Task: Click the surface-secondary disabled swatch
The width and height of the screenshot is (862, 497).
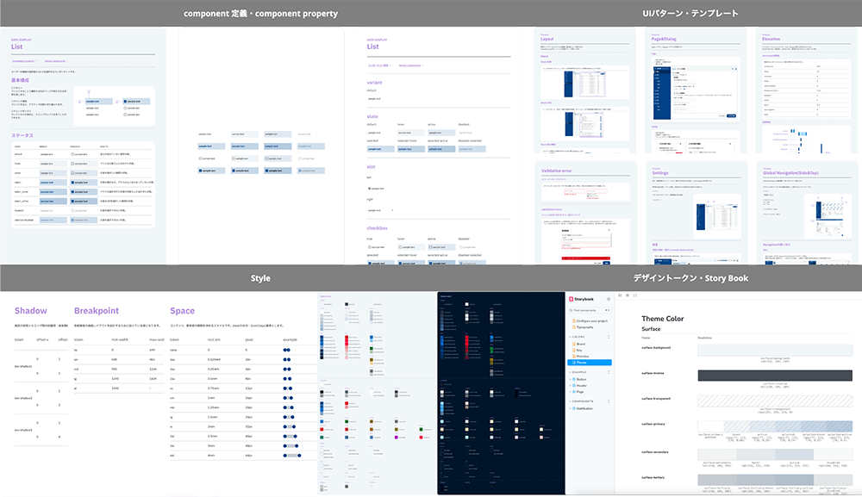Action: (833, 454)
